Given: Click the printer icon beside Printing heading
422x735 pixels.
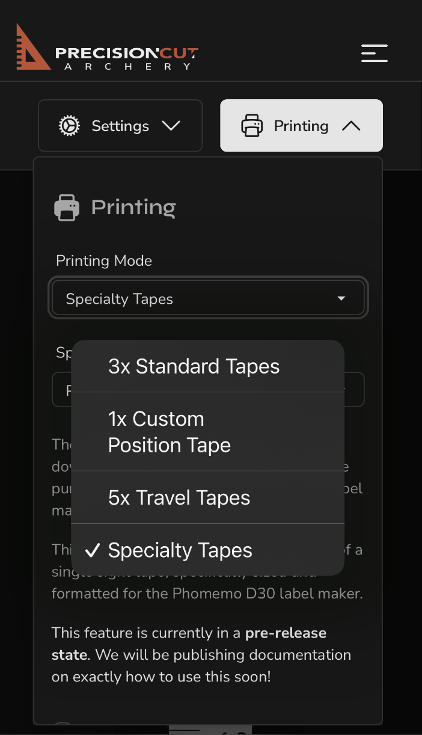Looking at the screenshot, I should (67, 208).
